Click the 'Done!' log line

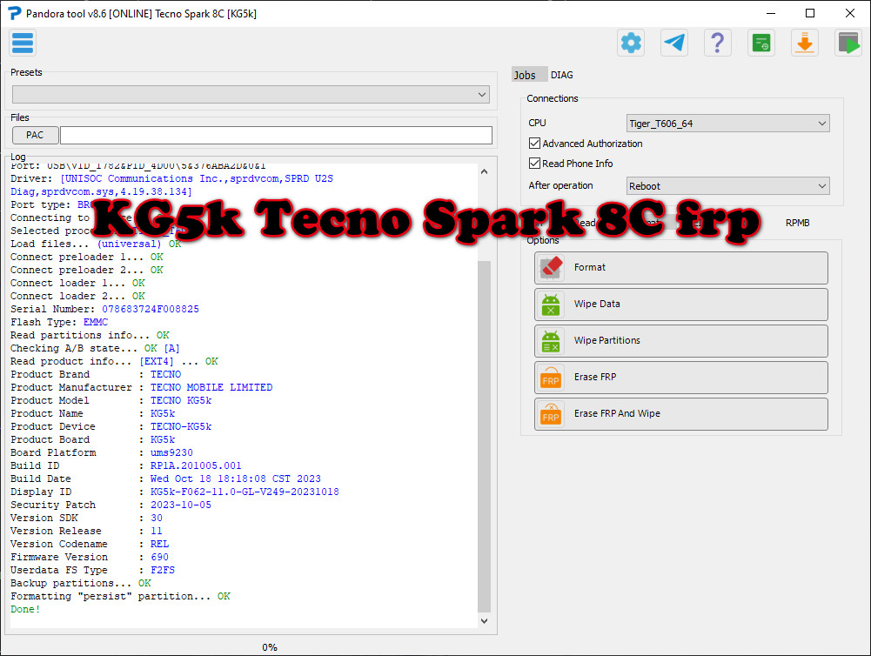(x=25, y=609)
